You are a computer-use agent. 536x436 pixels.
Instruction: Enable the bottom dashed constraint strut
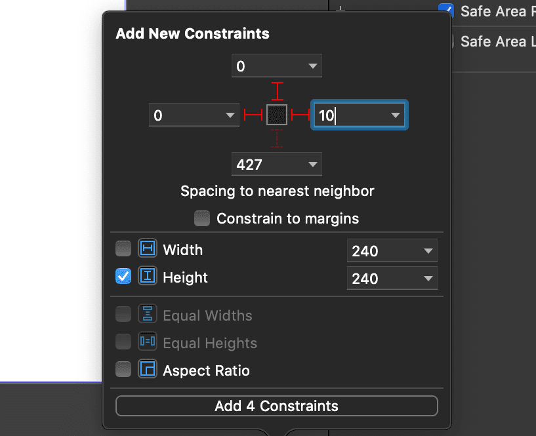tap(277, 139)
